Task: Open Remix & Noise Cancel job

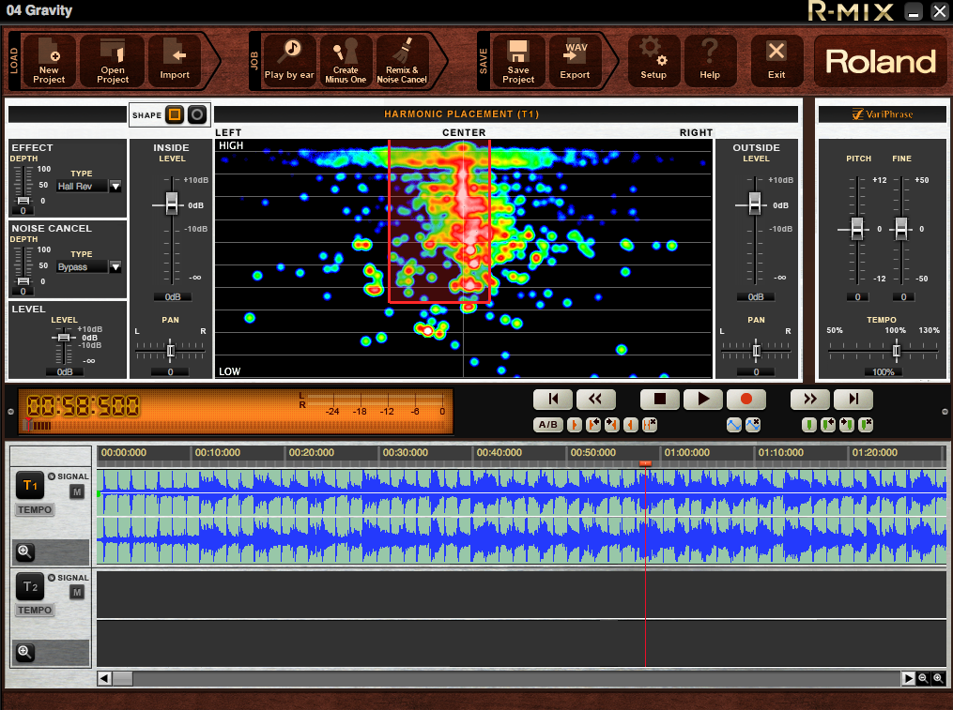Action: coord(402,61)
